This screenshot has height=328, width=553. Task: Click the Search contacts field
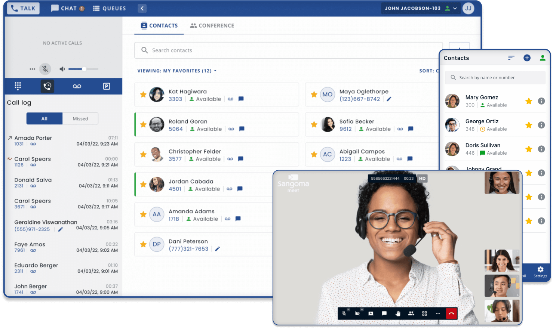(x=288, y=50)
